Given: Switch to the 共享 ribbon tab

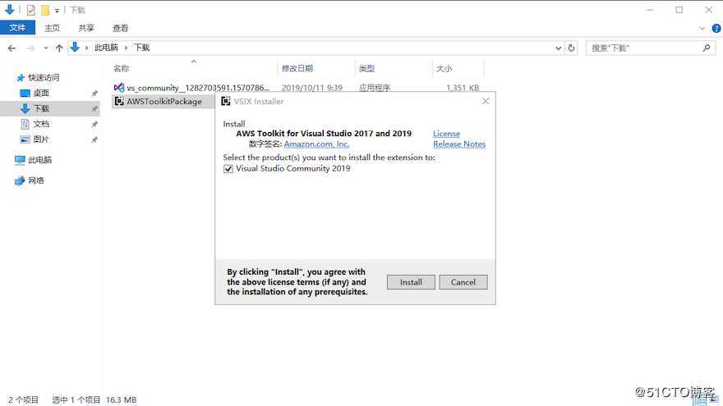Looking at the screenshot, I should point(86,28).
